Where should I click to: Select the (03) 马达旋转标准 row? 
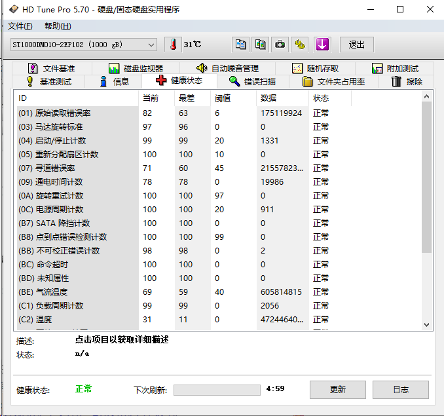tap(184, 127)
